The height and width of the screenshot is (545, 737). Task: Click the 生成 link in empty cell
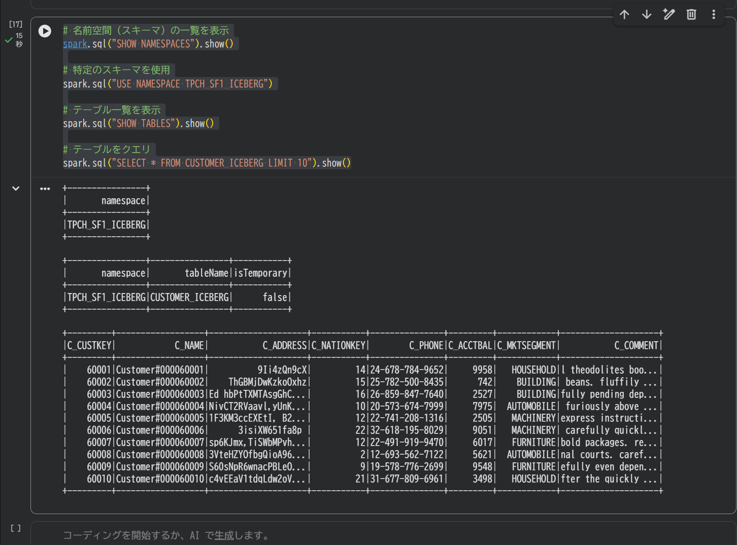click(224, 535)
